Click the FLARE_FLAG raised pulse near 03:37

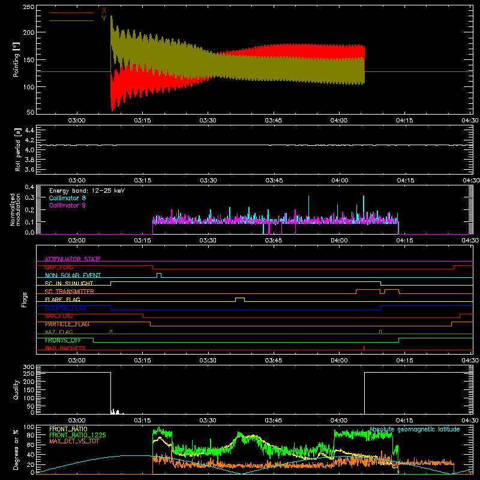tap(240, 298)
